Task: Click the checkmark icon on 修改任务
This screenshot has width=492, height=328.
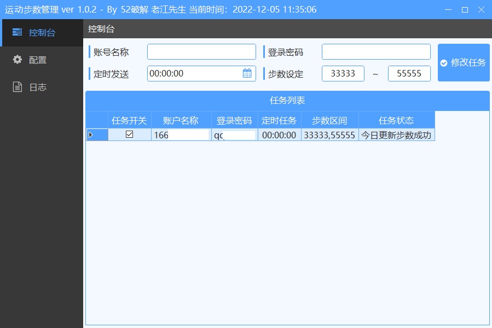Action: [x=444, y=63]
